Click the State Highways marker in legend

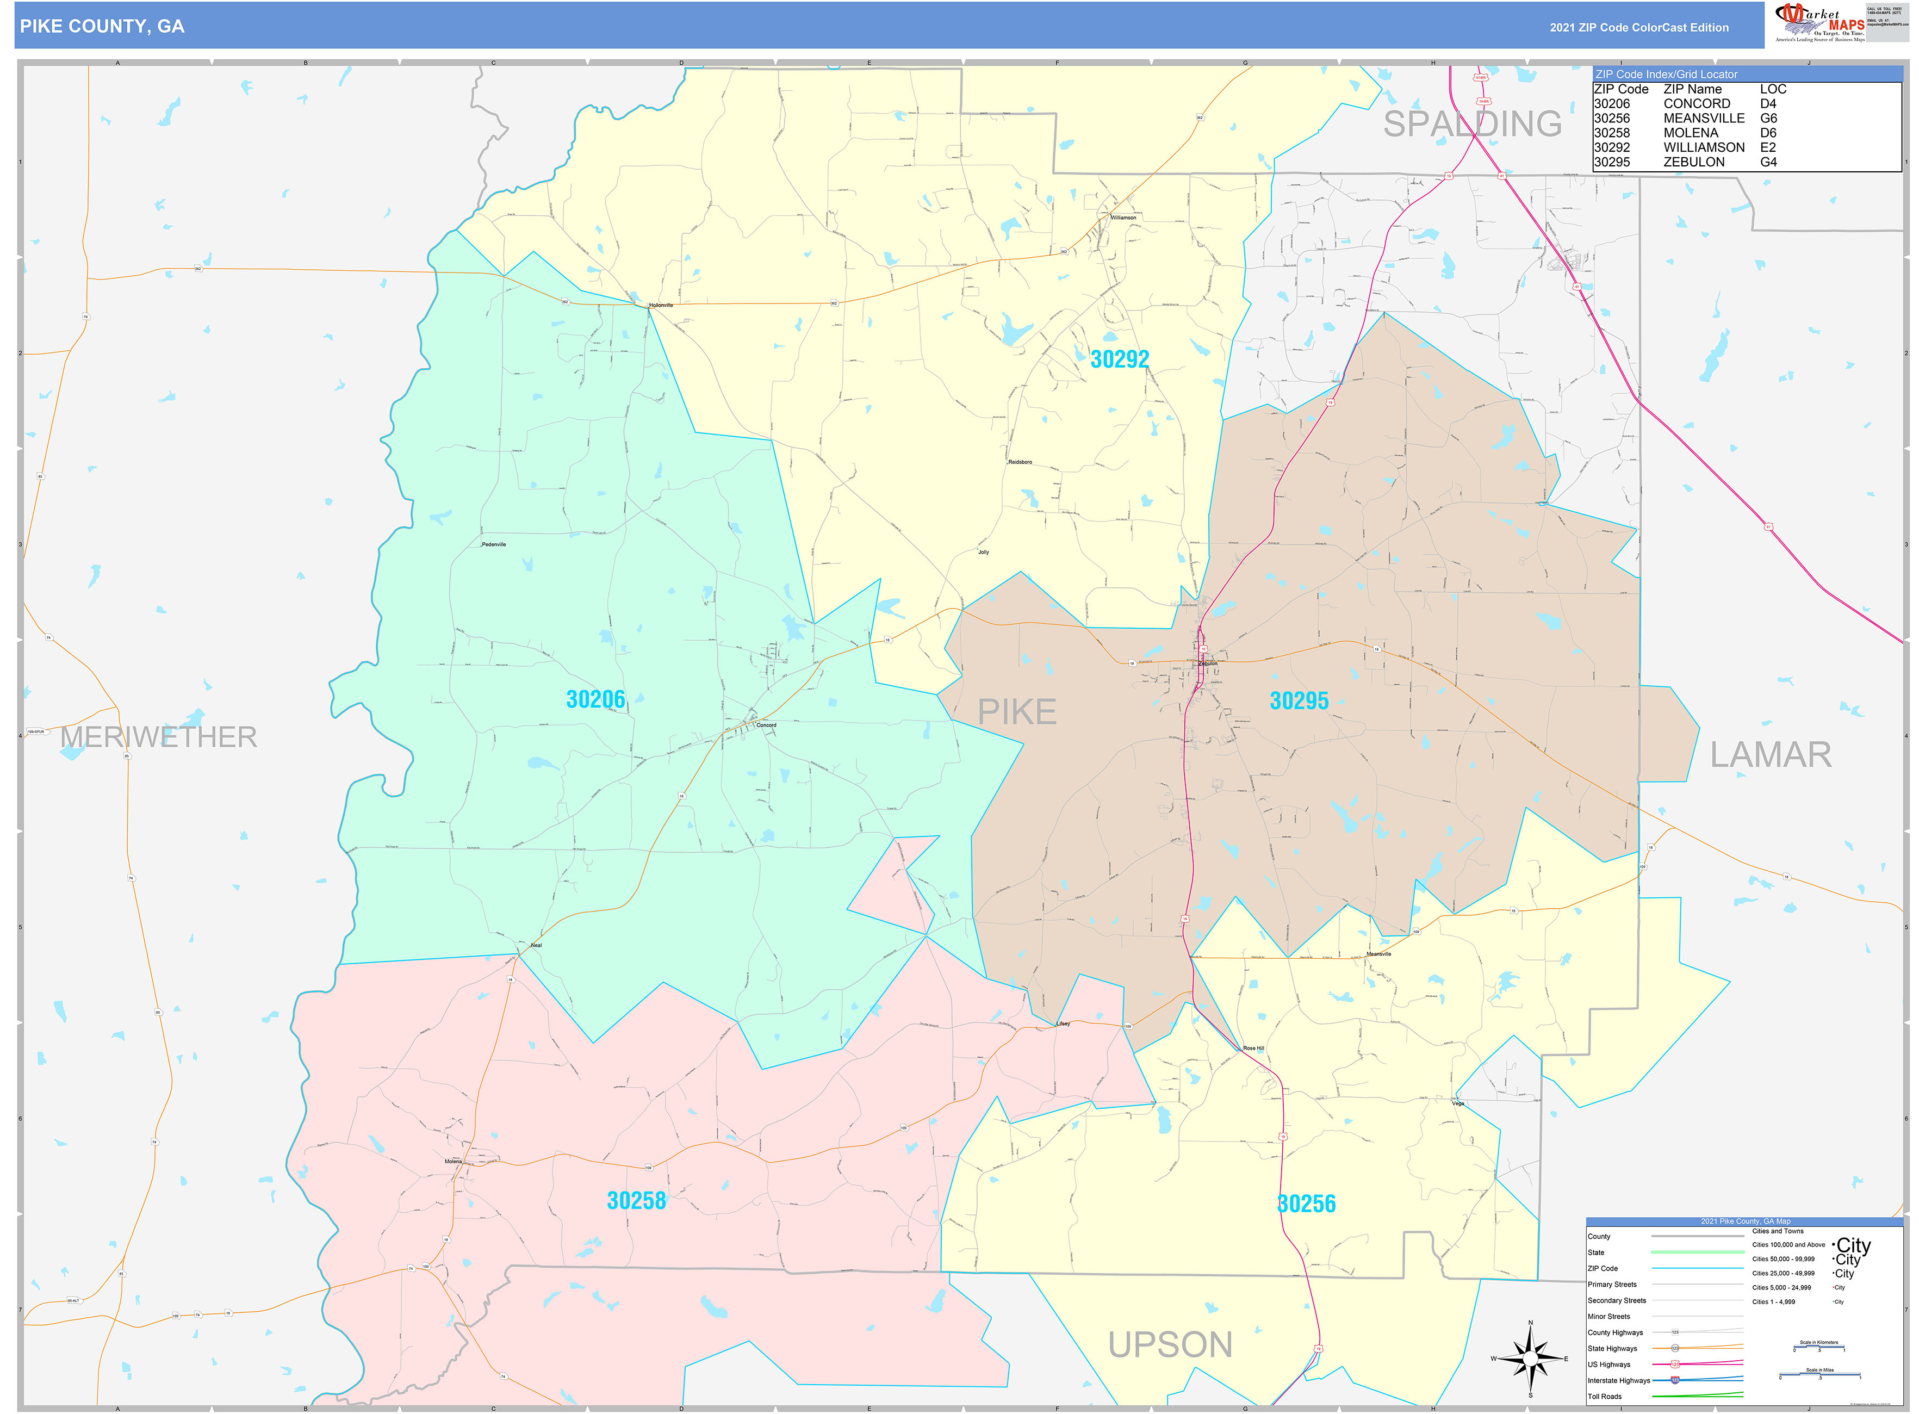(1675, 1349)
